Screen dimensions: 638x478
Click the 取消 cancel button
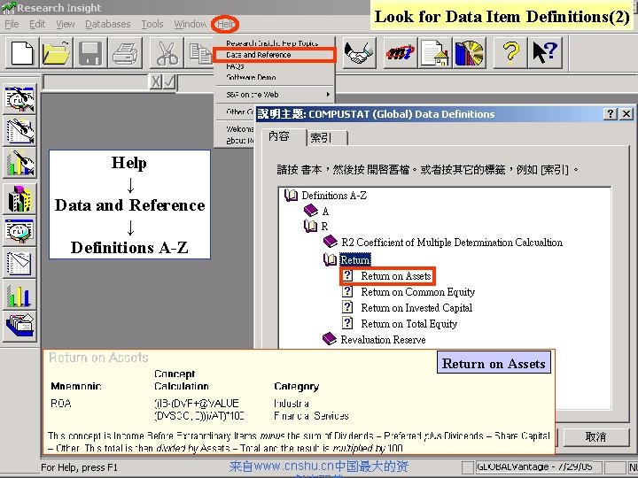(x=595, y=437)
